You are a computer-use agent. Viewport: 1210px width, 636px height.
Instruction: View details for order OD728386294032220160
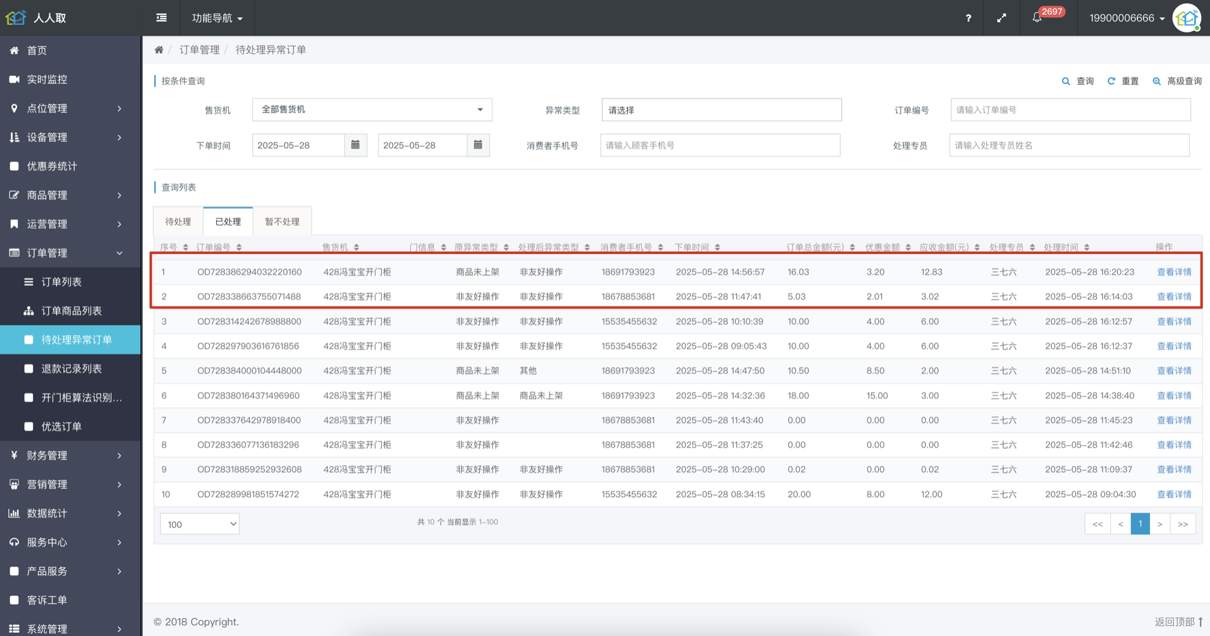click(x=1174, y=272)
